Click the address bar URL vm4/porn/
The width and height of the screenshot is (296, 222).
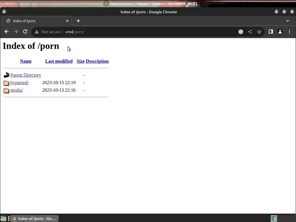coord(75,32)
